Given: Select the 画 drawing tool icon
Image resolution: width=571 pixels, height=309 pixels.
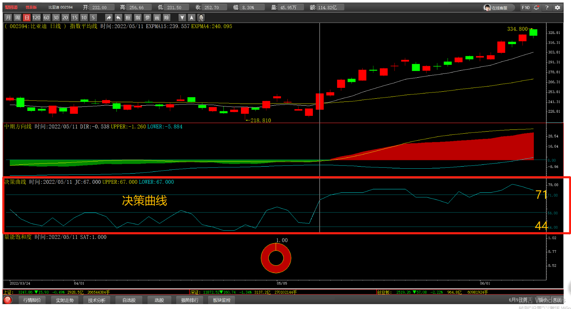Looking at the screenshot, I should 157,17.
